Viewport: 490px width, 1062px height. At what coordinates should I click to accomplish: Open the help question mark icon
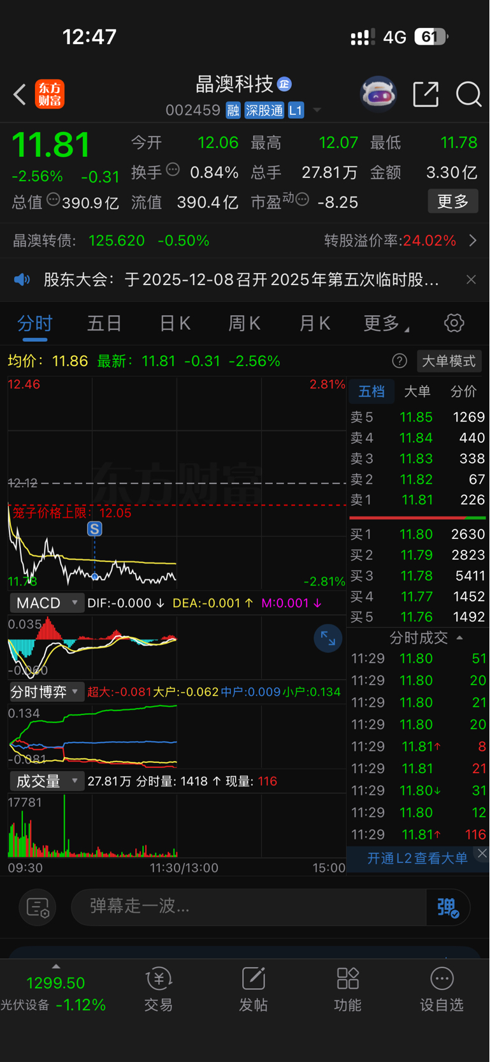[400, 361]
